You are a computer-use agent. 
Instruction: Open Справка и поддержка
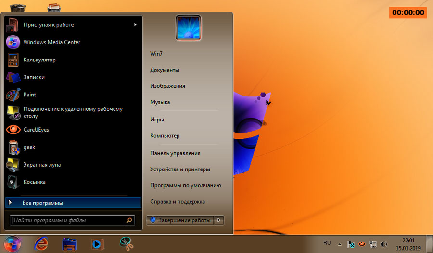178,202
